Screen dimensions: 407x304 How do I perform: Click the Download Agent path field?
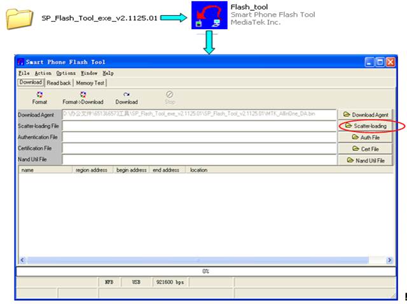tap(199, 114)
